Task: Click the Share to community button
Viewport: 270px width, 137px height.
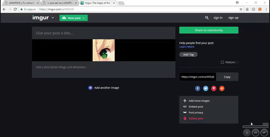Action: click(209, 30)
